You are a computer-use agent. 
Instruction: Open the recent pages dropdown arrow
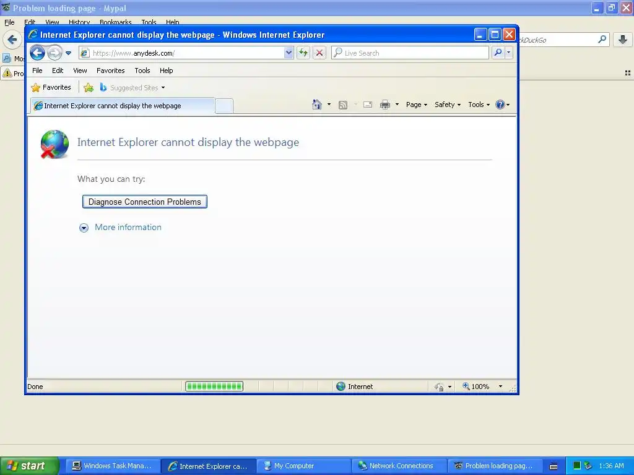[x=68, y=53]
